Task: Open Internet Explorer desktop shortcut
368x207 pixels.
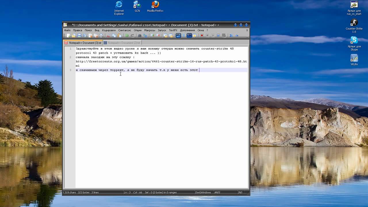Action: [119, 8]
